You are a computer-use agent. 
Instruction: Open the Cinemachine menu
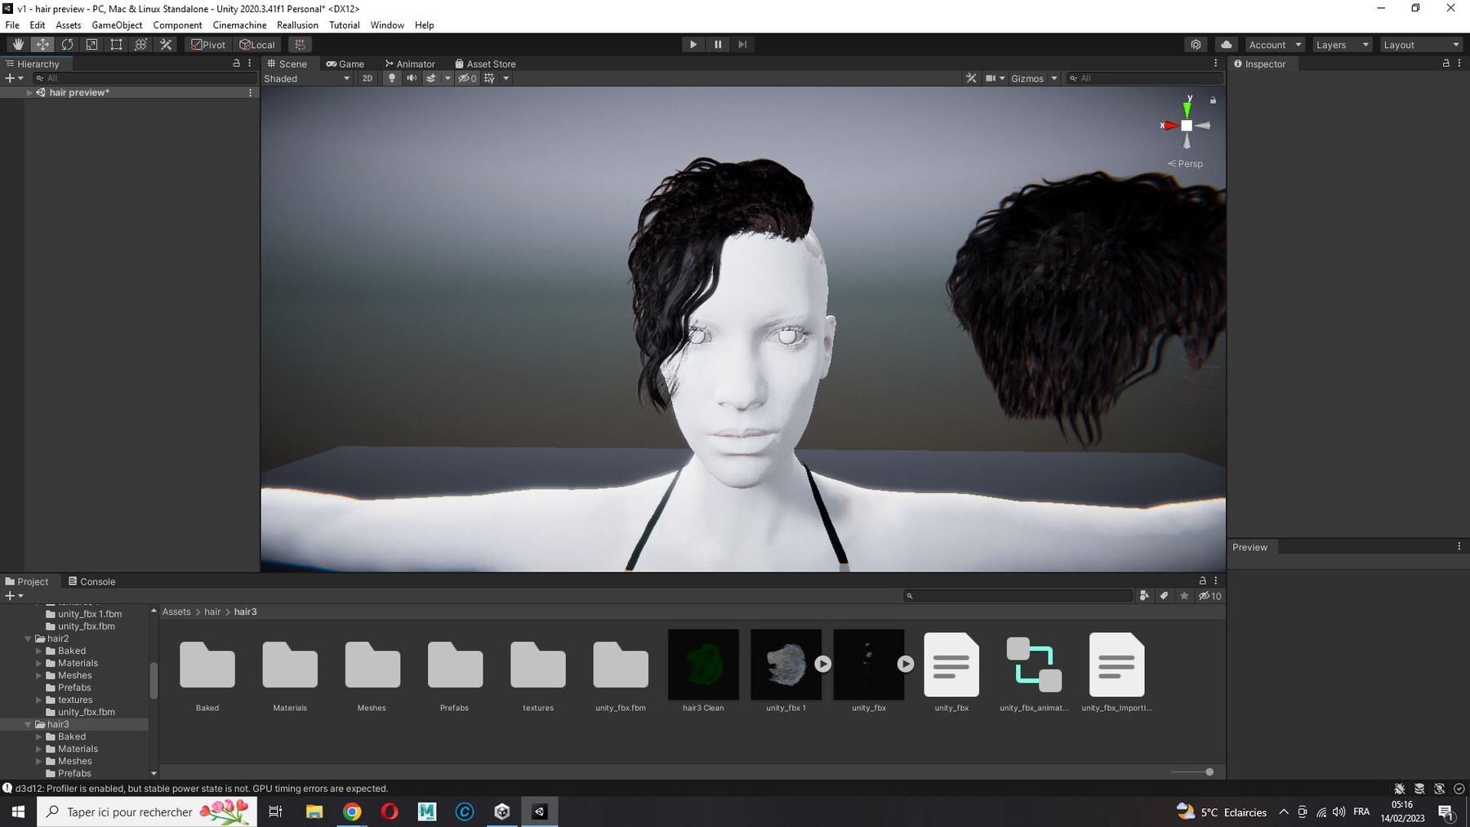click(x=239, y=25)
